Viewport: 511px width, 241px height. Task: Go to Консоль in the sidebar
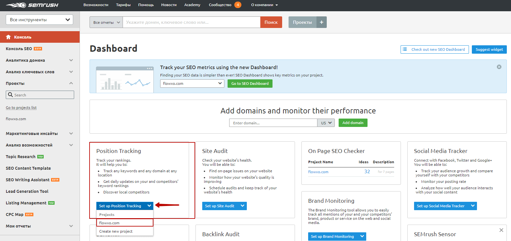point(40,37)
